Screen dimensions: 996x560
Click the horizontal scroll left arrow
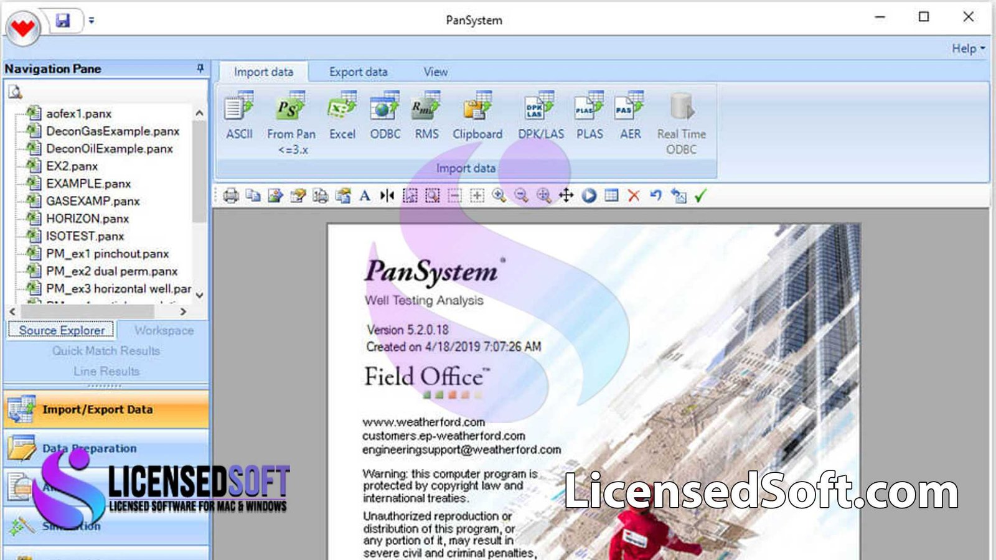[x=12, y=311]
